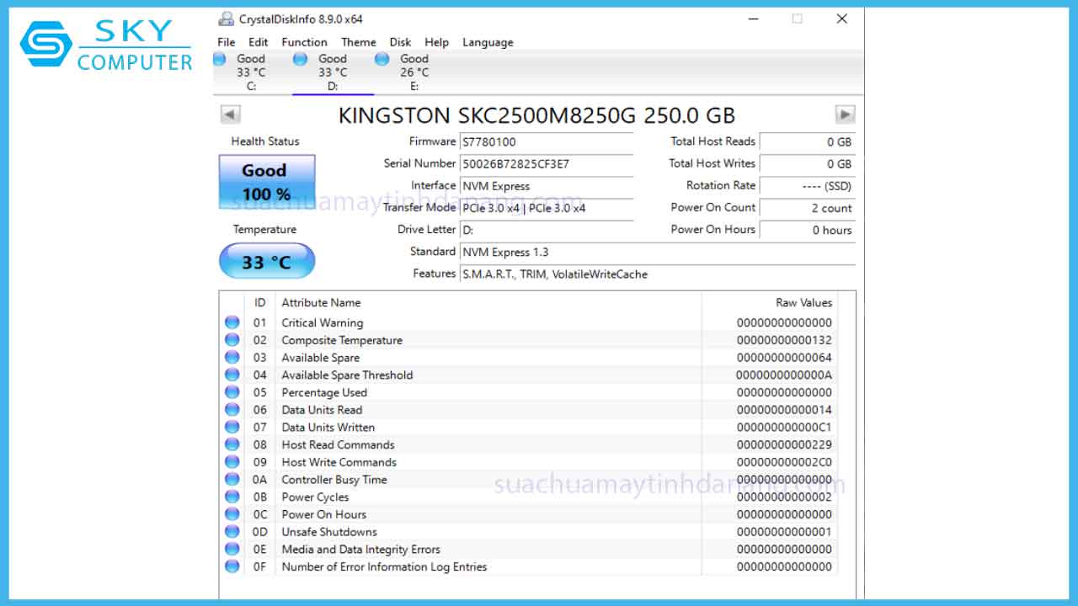The height and width of the screenshot is (606, 1078).
Task: Click status icon for Host Write Commands
Action: (232, 462)
